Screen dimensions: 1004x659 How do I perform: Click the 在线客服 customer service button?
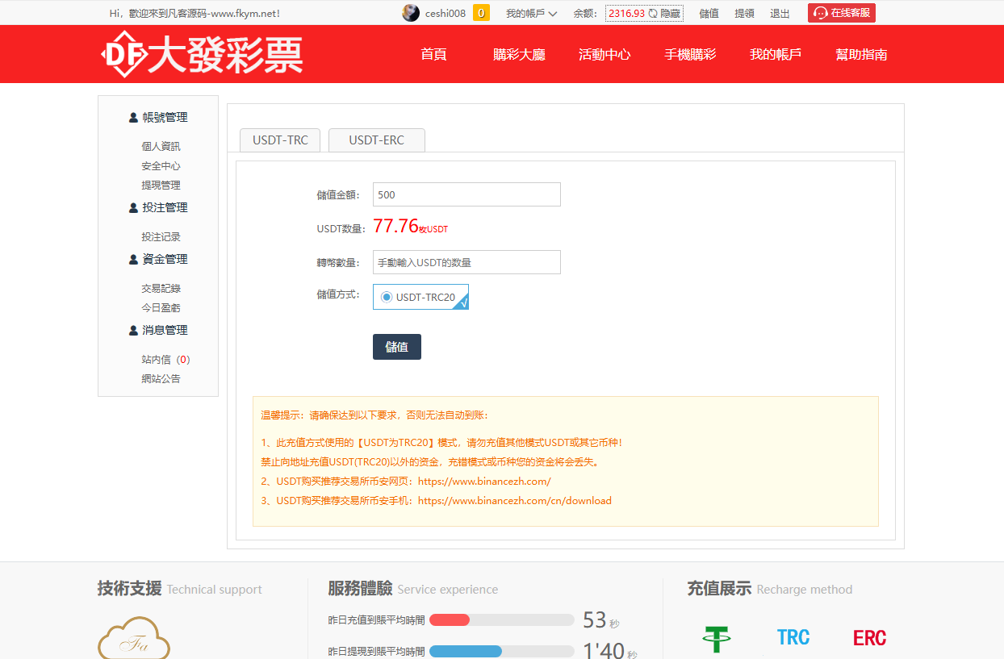click(x=841, y=13)
